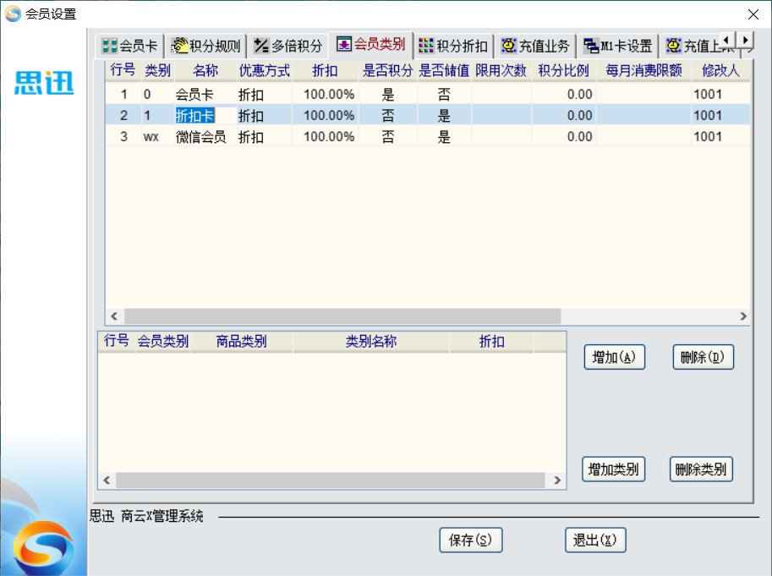The height and width of the screenshot is (576, 772).
Task: Click the 增加类别 button
Action: (614, 469)
